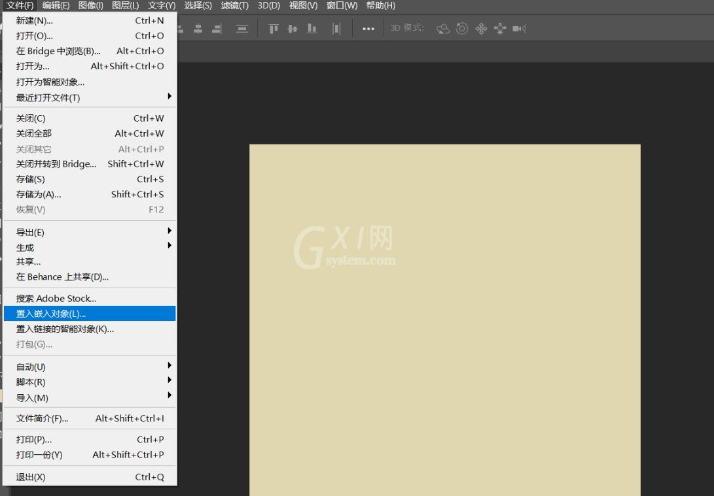Choose 关闭全部 menu entry

click(90, 134)
